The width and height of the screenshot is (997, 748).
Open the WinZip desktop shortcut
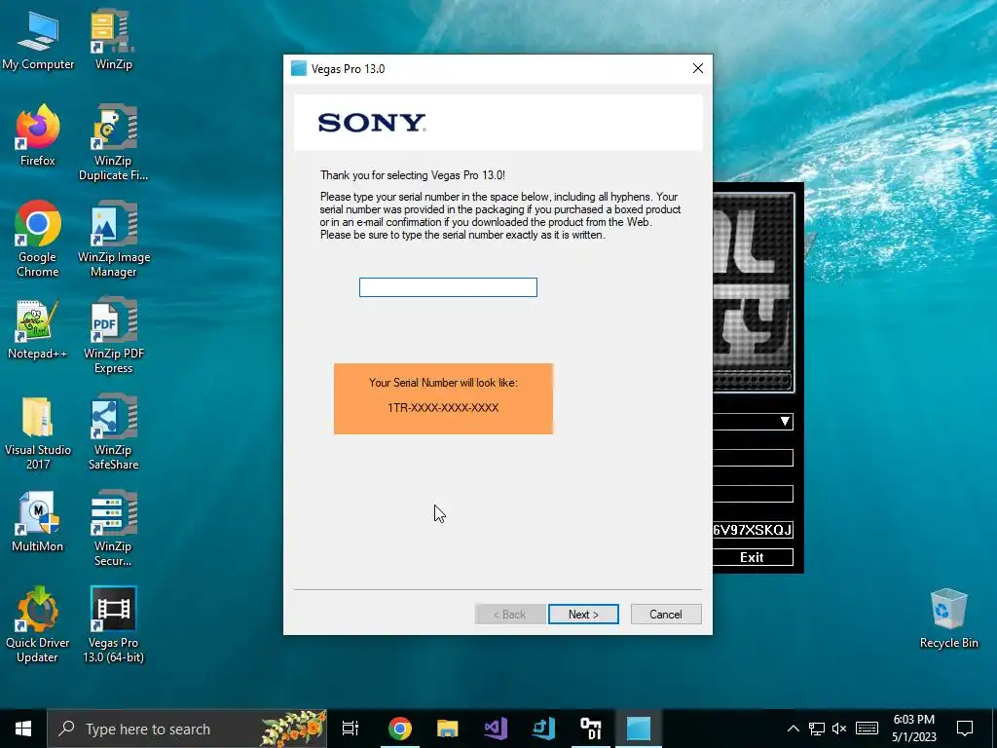tap(113, 39)
